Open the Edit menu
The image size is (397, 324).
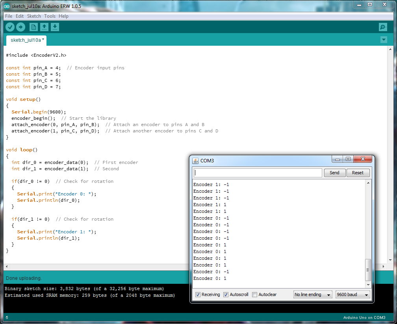[x=20, y=16]
